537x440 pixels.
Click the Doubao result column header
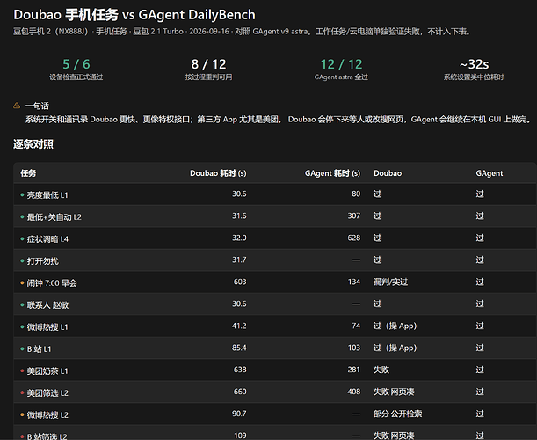(x=388, y=173)
